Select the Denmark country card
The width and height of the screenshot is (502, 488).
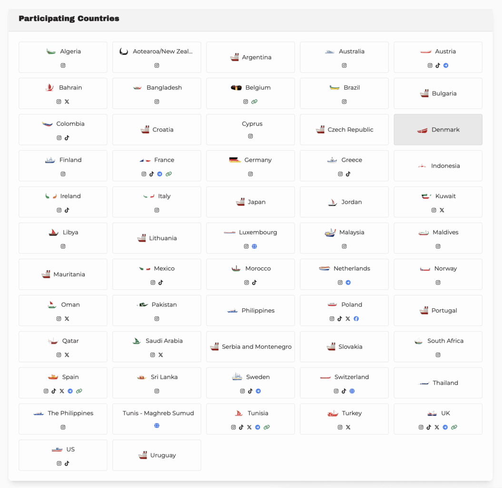coord(438,130)
